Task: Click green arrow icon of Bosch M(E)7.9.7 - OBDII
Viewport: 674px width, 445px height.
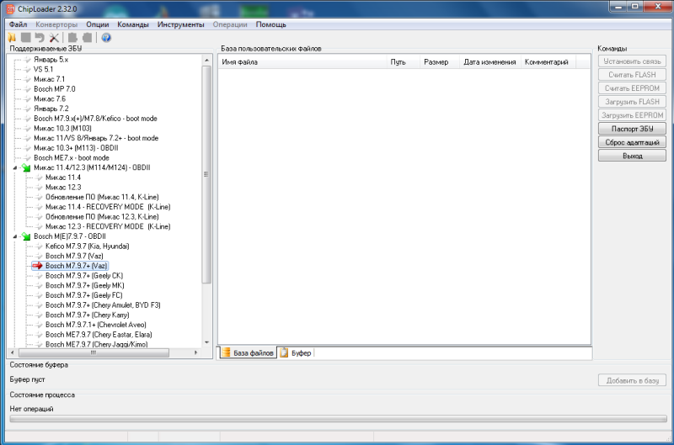Action: point(26,236)
